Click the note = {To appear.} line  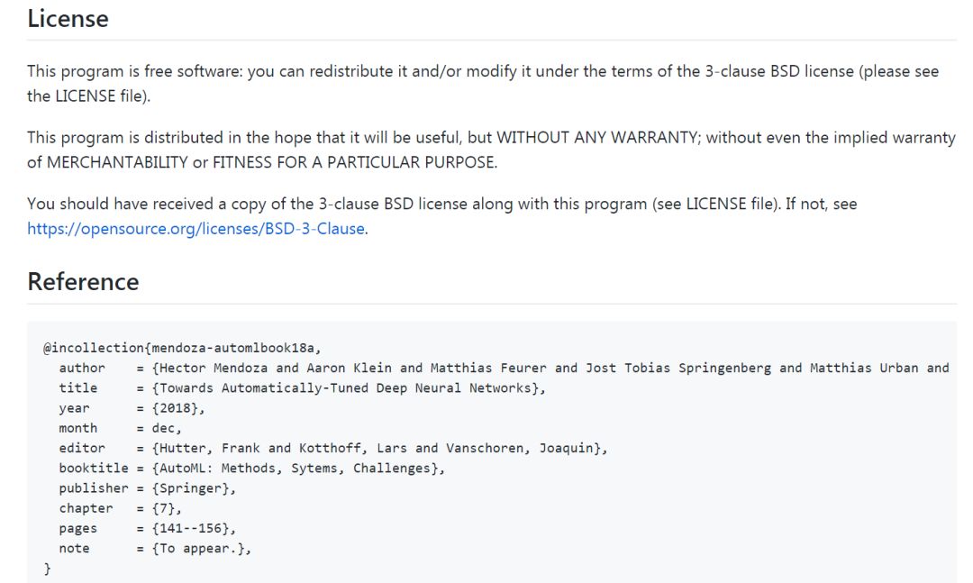pos(155,548)
